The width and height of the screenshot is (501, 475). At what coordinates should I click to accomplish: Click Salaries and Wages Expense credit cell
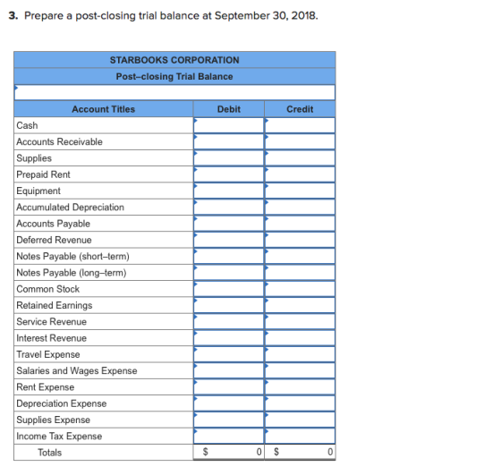300,370
